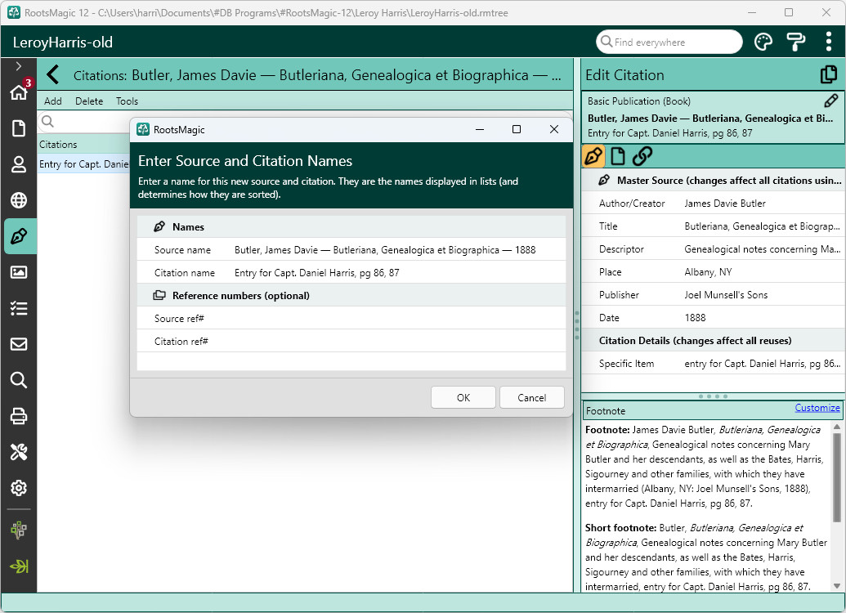Go back with the left arrow
Viewport: 846px width, 613px height.
click(x=53, y=74)
